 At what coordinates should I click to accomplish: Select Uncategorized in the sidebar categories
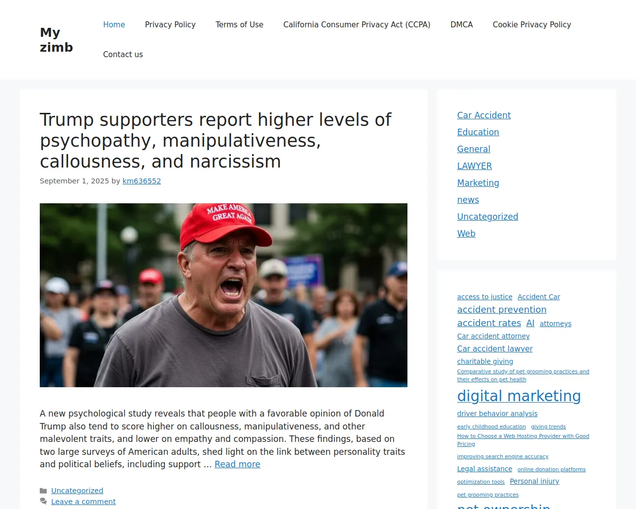[x=487, y=217]
